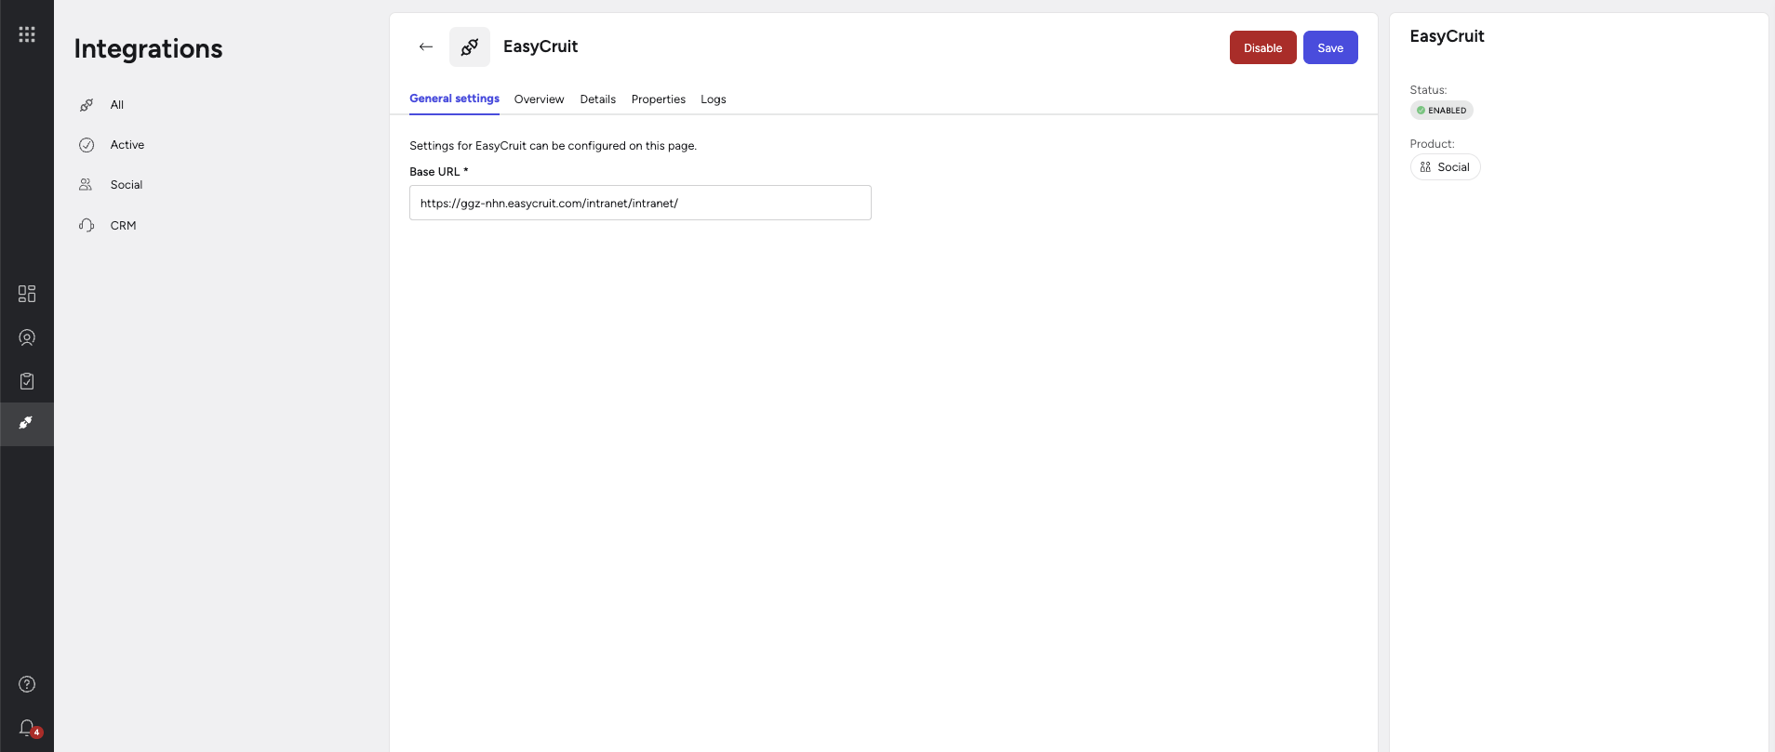Open the clipboard checklist icon in sidebar
The image size is (1775, 752).
tap(27, 381)
